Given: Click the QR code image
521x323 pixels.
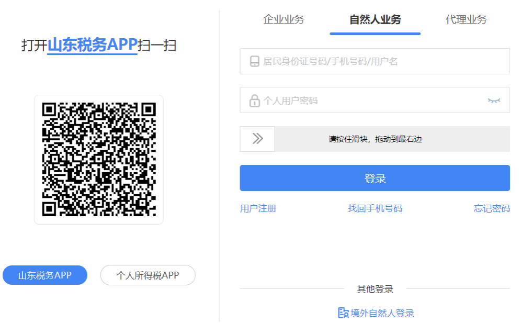Looking at the screenshot, I should click(99, 159).
